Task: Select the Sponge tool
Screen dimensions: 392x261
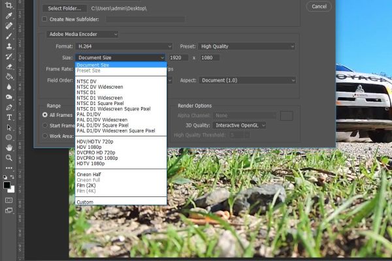Action: [x=8, y=97]
